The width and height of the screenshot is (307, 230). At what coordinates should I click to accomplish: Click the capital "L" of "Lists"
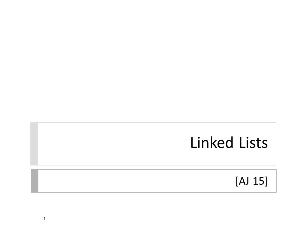pos(242,143)
